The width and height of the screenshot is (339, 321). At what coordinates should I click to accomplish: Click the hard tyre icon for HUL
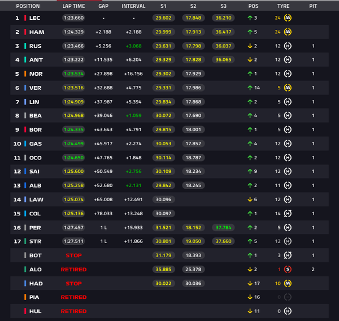288,311
